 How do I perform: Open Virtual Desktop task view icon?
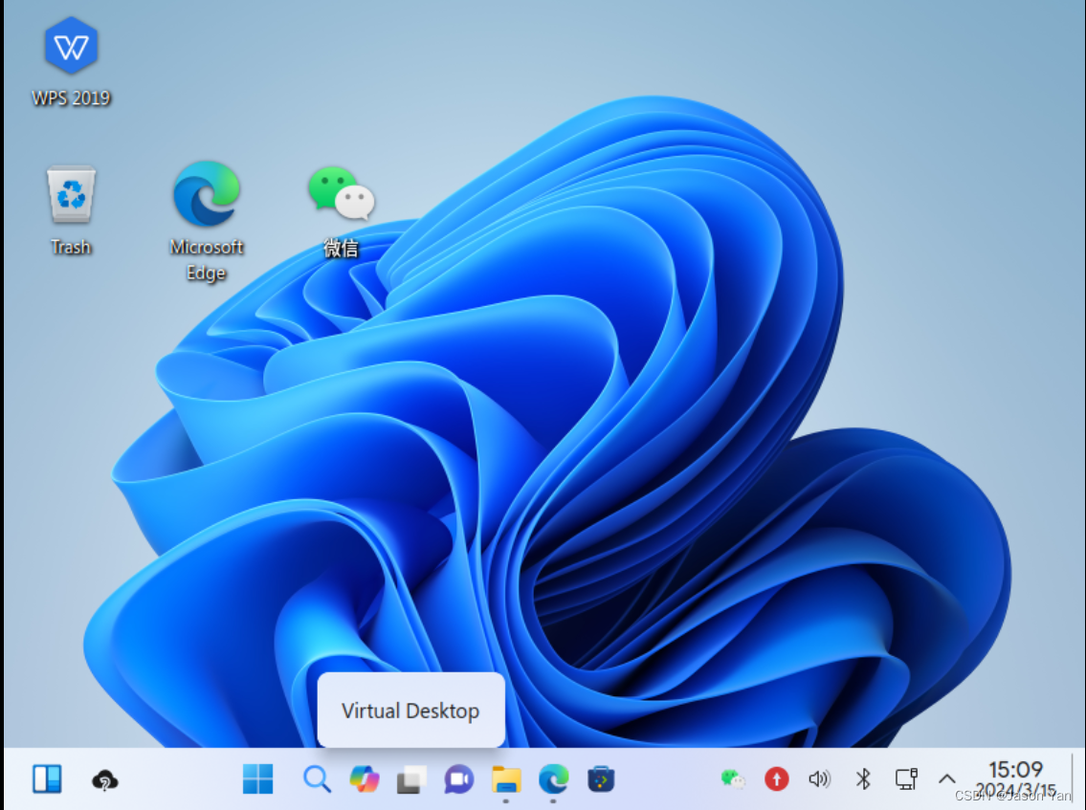411,779
